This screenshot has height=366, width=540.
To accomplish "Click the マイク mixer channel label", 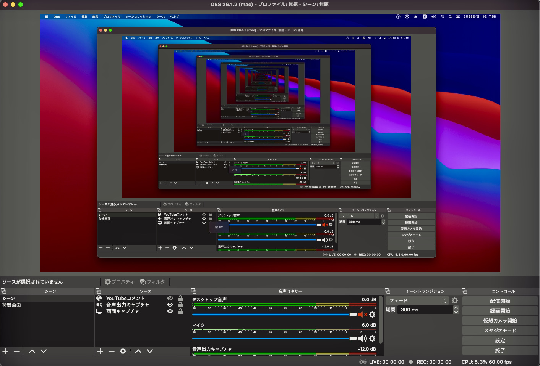I will [198, 325].
